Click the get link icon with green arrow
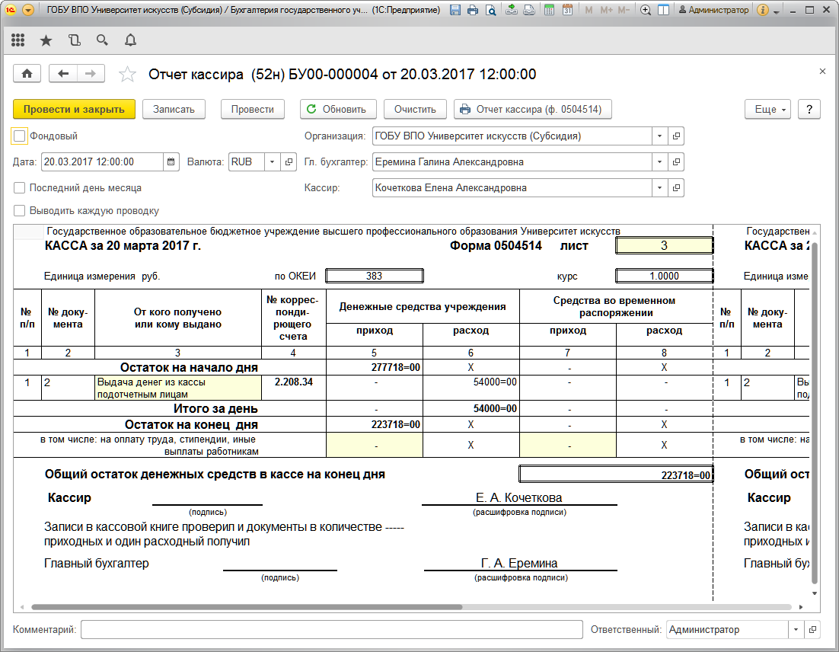Image resolution: width=839 pixels, height=652 pixels. pos(512,10)
